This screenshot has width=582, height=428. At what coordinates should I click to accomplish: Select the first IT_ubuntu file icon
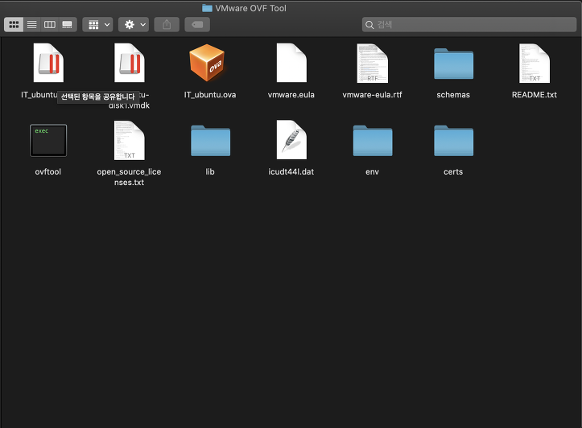(48, 63)
